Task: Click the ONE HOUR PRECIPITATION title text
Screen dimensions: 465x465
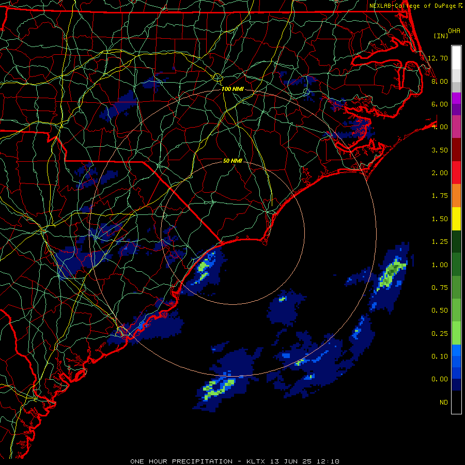Action: click(181, 461)
